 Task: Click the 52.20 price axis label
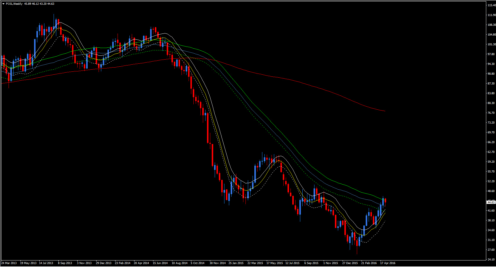click(x=491, y=181)
